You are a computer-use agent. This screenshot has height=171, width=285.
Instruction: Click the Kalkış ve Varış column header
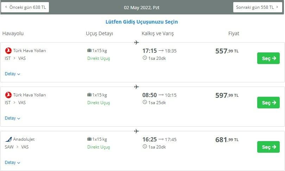click(158, 33)
